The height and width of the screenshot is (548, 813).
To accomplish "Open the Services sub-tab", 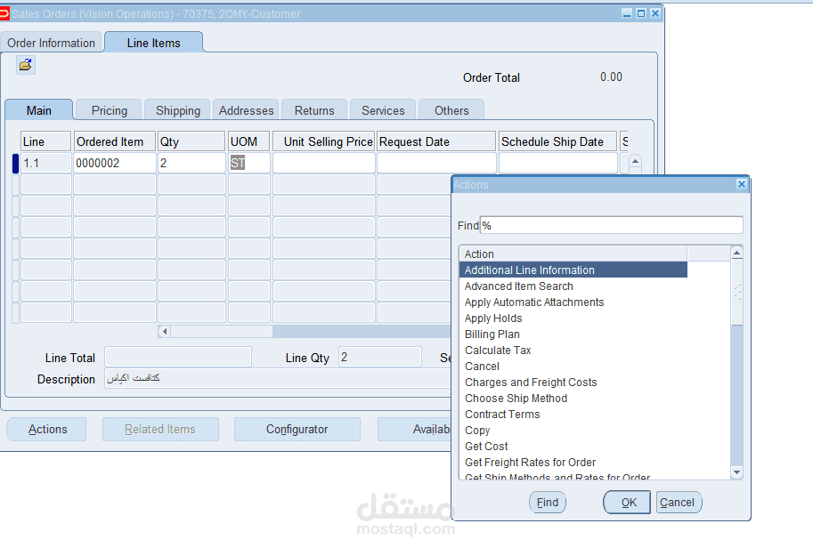I will (383, 110).
